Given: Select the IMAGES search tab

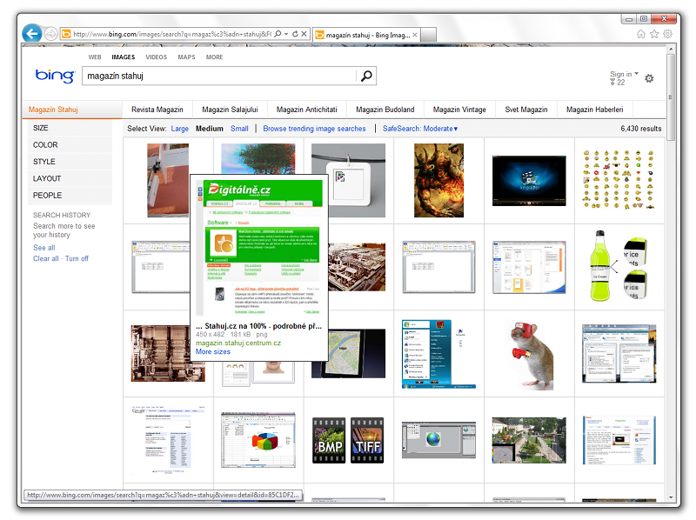Looking at the screenshot, I should tap(124, 57).
